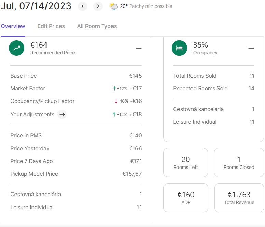The image size is (265, 227).
Task: Click the +€18 adjustments amount
Action: tap(135, 115)
